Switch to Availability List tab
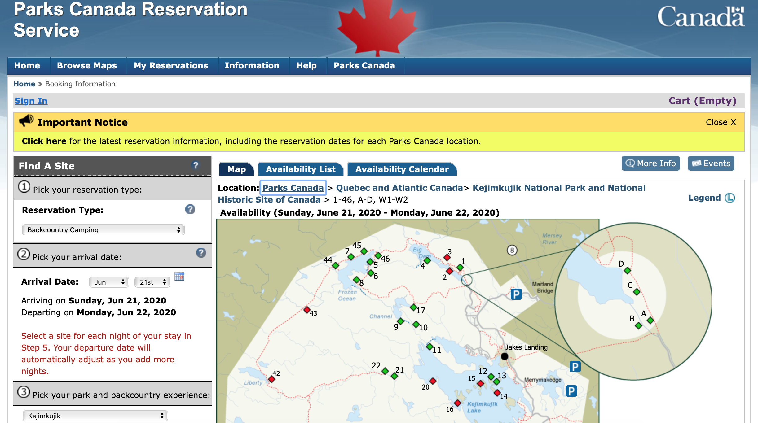The height and width of the screenshot is (423, 758). pos(301,169)
